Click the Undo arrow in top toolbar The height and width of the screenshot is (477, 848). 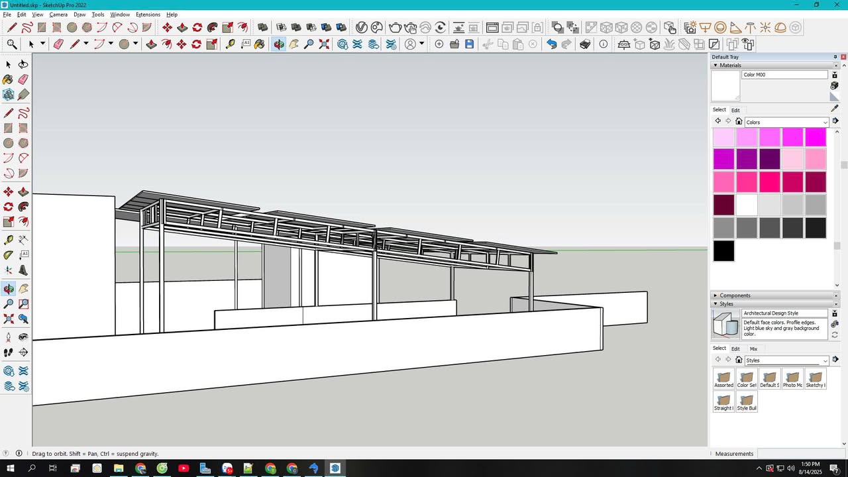pos(551,44)
